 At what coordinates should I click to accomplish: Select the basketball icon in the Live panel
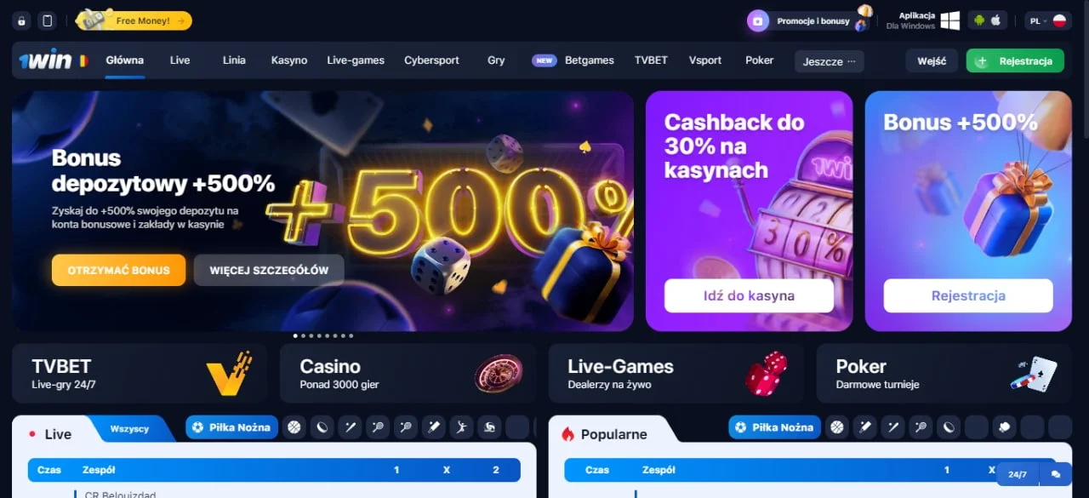[x=294, y=427]
